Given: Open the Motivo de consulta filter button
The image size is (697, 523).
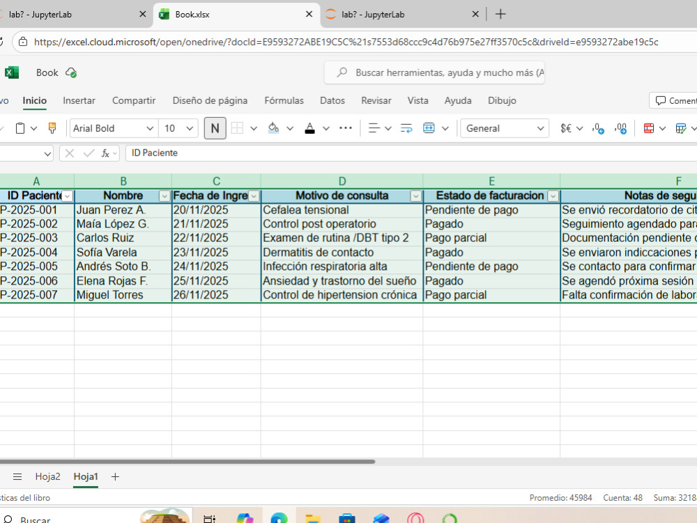Looking at the screenshot, I should point(416,196).
